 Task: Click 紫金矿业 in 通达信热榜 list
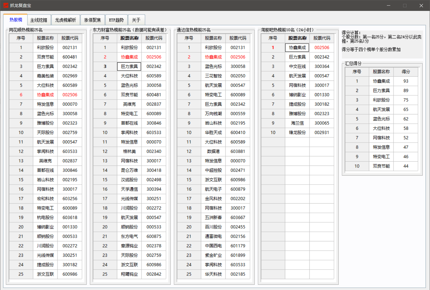[x=213, y=255]
